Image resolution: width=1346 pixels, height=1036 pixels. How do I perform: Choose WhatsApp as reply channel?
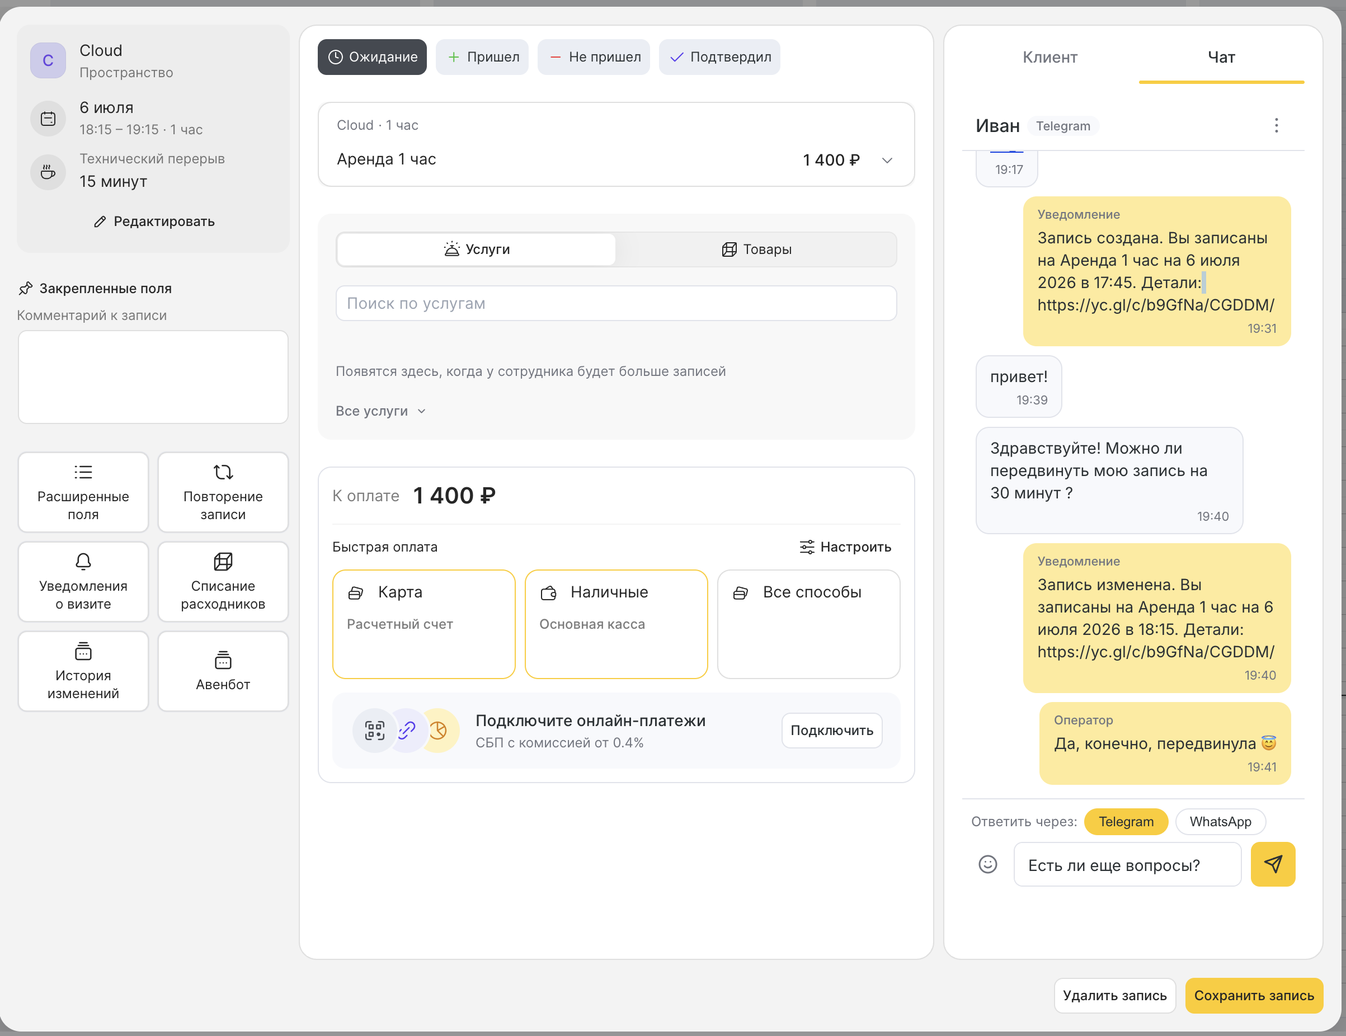pyautogui.click(x=1220, y=822)
